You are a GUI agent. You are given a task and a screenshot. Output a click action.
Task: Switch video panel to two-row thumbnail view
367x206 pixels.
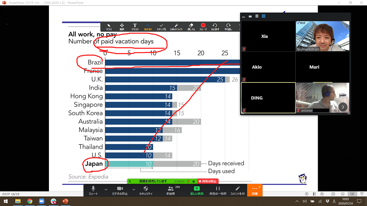pos(257,16)
